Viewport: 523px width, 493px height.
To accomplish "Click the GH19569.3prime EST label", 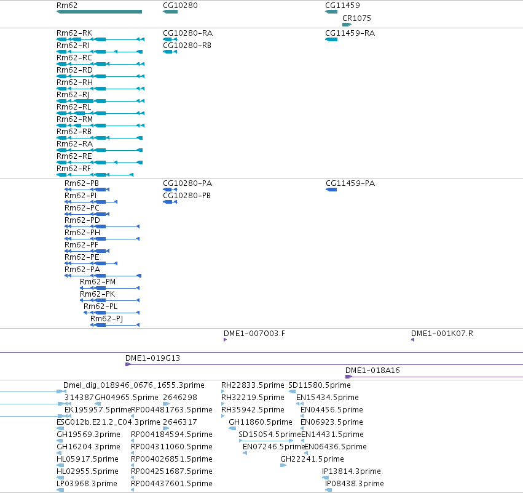I will tap(88, 435).
